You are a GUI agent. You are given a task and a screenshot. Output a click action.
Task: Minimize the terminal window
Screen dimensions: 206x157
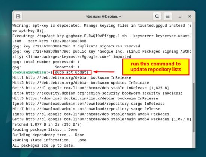[179, 16]
